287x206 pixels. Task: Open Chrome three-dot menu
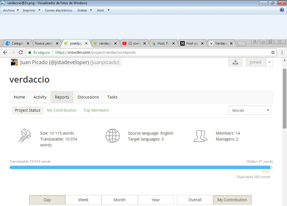(x=282, y=53)
